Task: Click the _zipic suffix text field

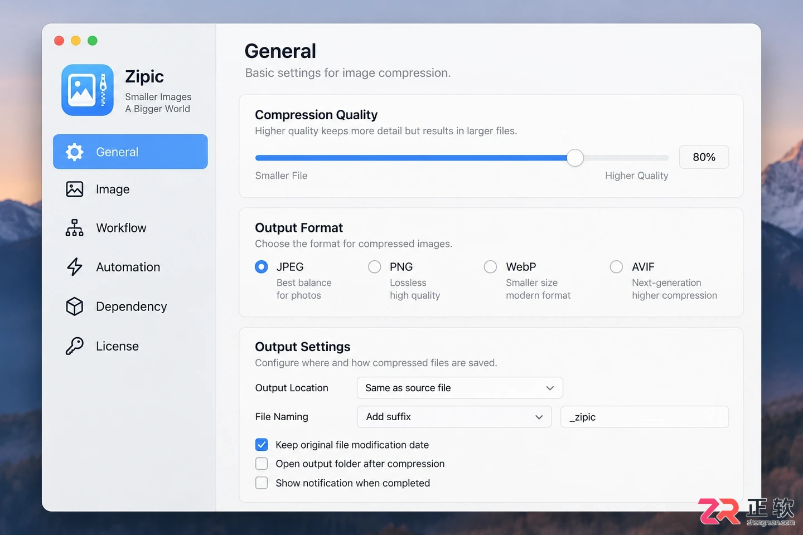Action: click(645, 417)
